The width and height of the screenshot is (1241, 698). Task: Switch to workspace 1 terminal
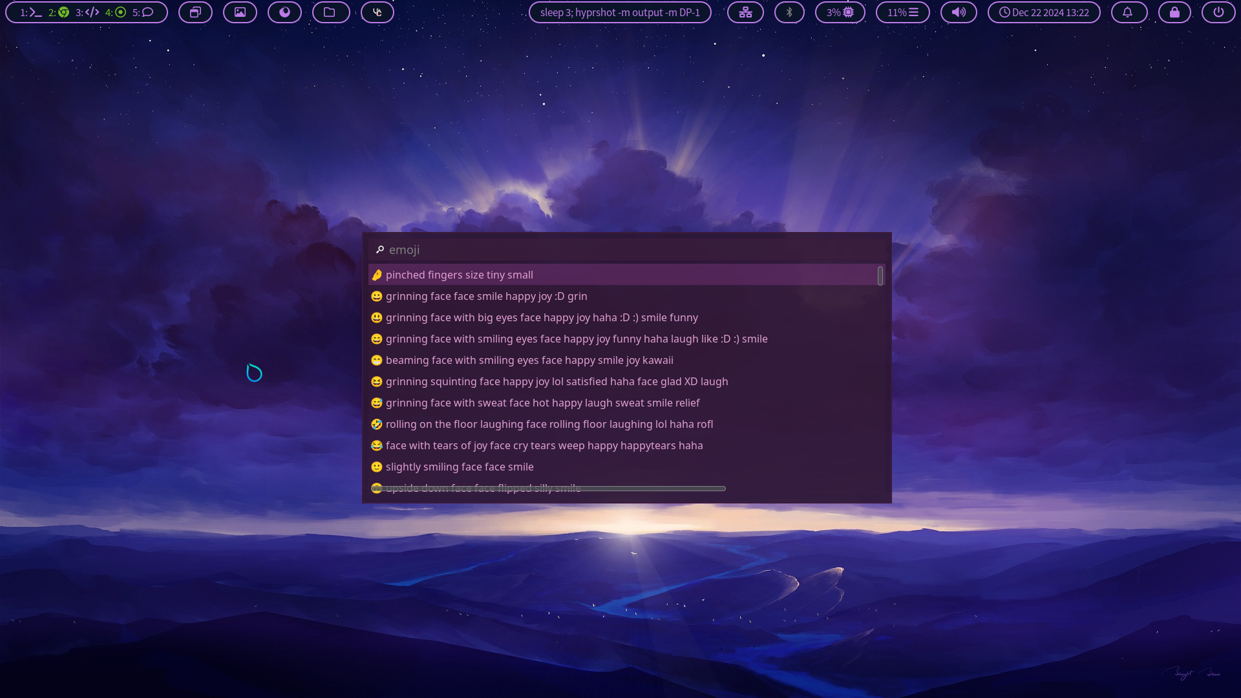(x=30, y=12)
